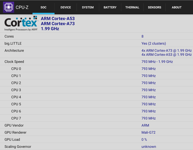The height and width of the screenshot is (150, 193).
Task: Switch to the BATTERY tab
Action: click(x=110, y=7)
